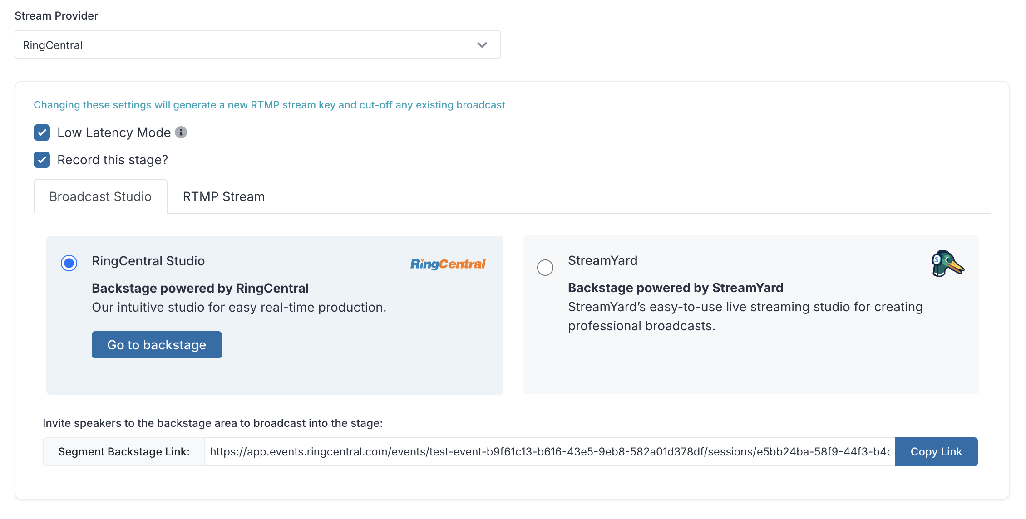
Task: Click "Our intuitive studio for easy real-time production."
Action: (239, 307)
